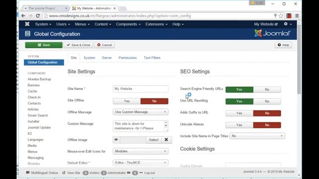The image size is (319, 179).
Task: Open Akeeba Backup in sidebar
Action: (x=39, y=79)
